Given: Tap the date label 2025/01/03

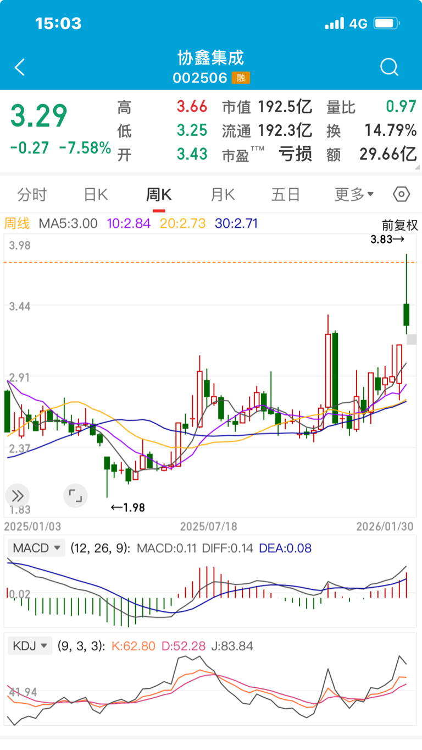Looking at the screenshot, I should (x=33, y=527).
